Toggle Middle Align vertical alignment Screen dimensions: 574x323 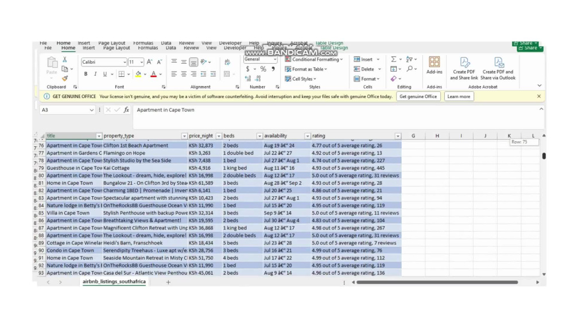point(184,62)
